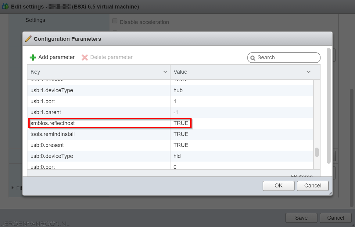
Task: Select the smbios.reflecthost row key
Action: (52, 123)
